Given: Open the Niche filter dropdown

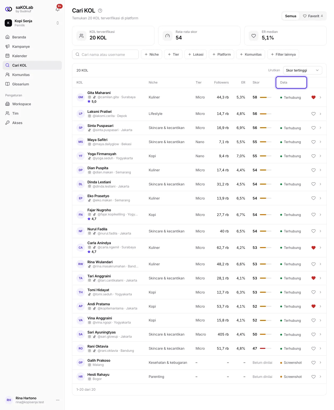Looking at the screenshot, I should coord(152,54).
